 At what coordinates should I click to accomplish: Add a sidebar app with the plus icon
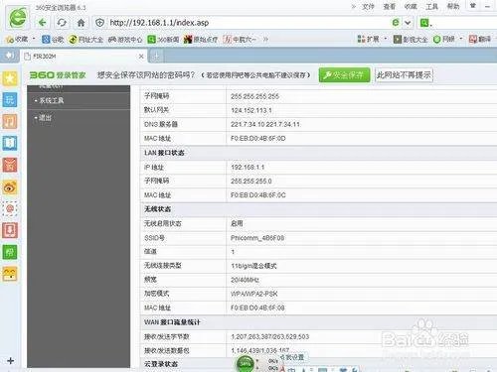[11, 361]
